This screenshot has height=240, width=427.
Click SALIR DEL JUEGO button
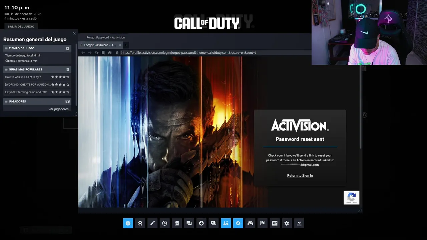(x=21, y=26)
